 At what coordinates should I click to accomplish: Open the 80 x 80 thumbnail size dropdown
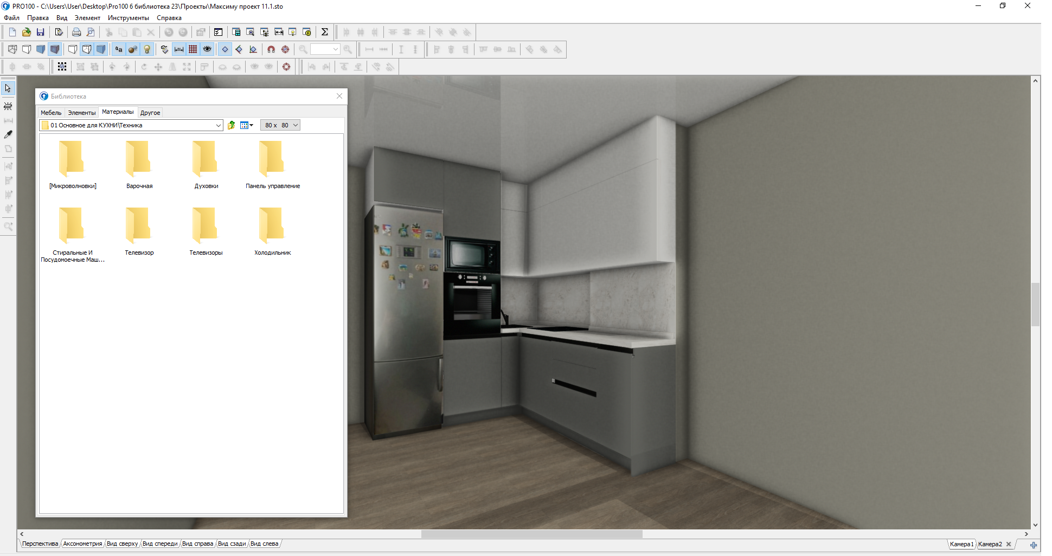point(296,125)
